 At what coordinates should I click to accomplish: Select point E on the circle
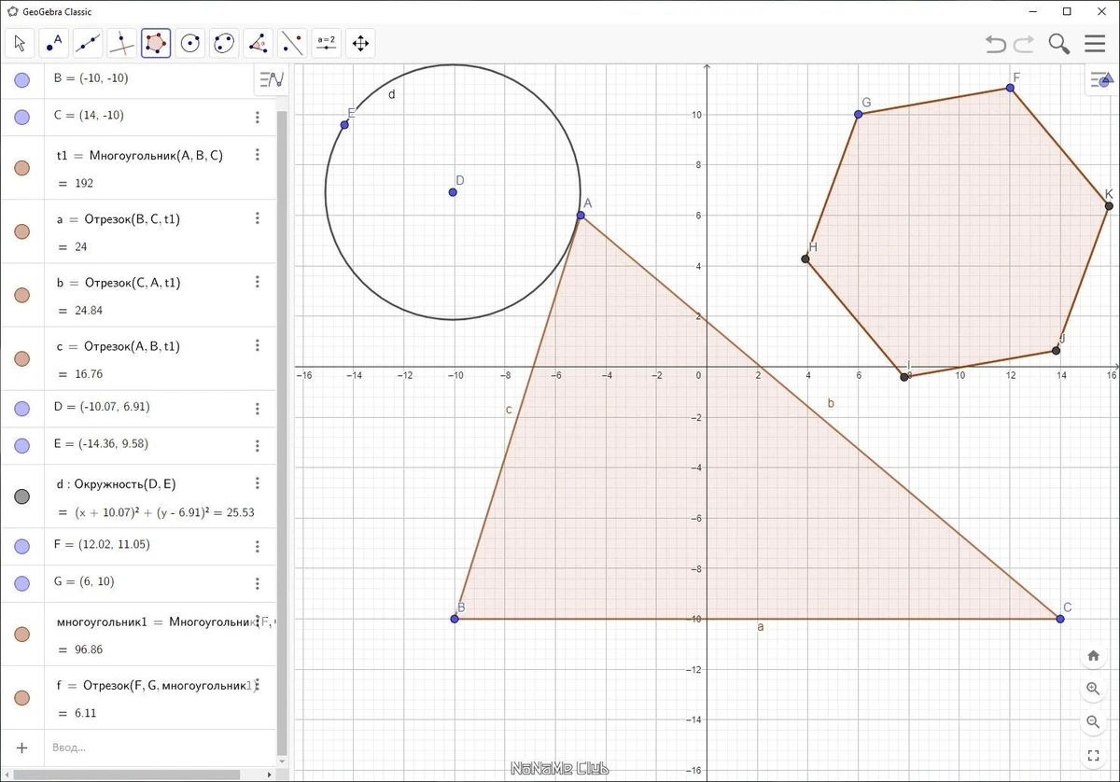pos(344,124)
